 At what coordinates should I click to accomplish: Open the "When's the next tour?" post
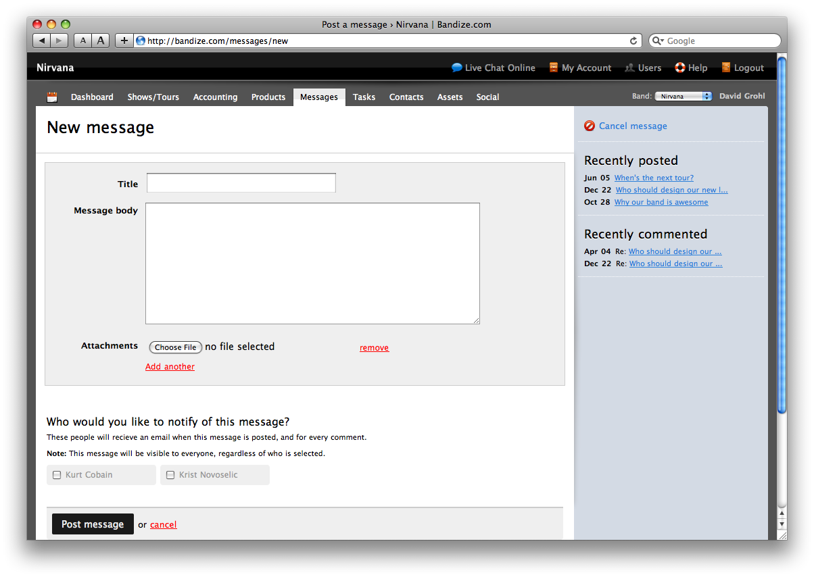pos(654,178)
